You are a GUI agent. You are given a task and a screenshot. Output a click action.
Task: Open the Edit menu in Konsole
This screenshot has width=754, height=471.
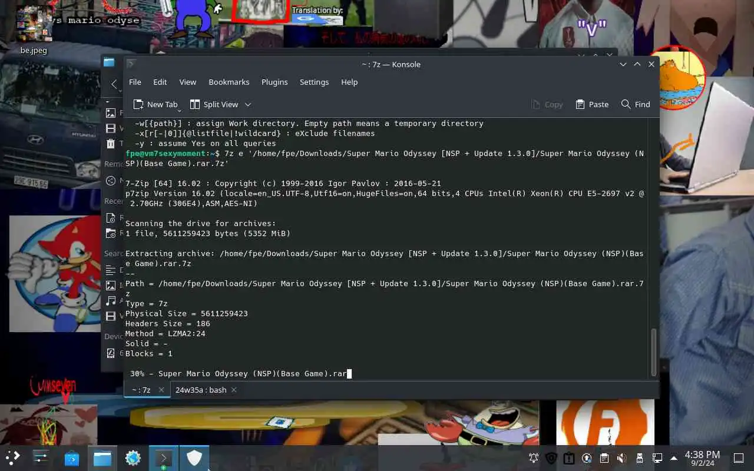[160, 82]
